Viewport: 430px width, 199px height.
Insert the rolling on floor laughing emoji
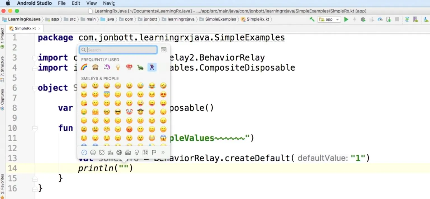pyautogui.click(x=163, y=86)
